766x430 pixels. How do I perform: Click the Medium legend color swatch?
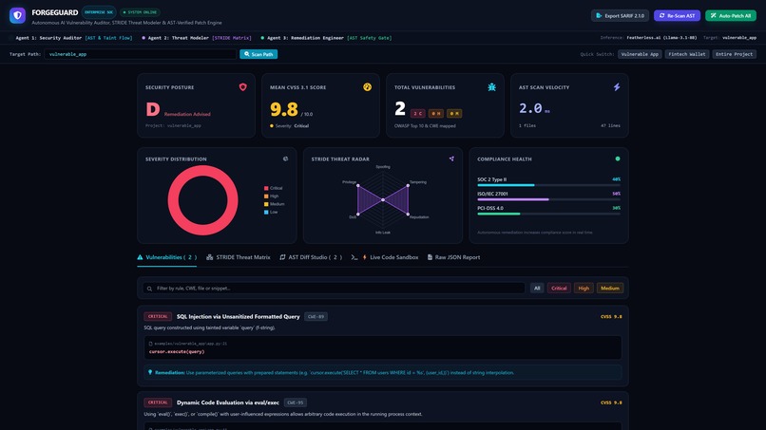click(x=266, y=204)
